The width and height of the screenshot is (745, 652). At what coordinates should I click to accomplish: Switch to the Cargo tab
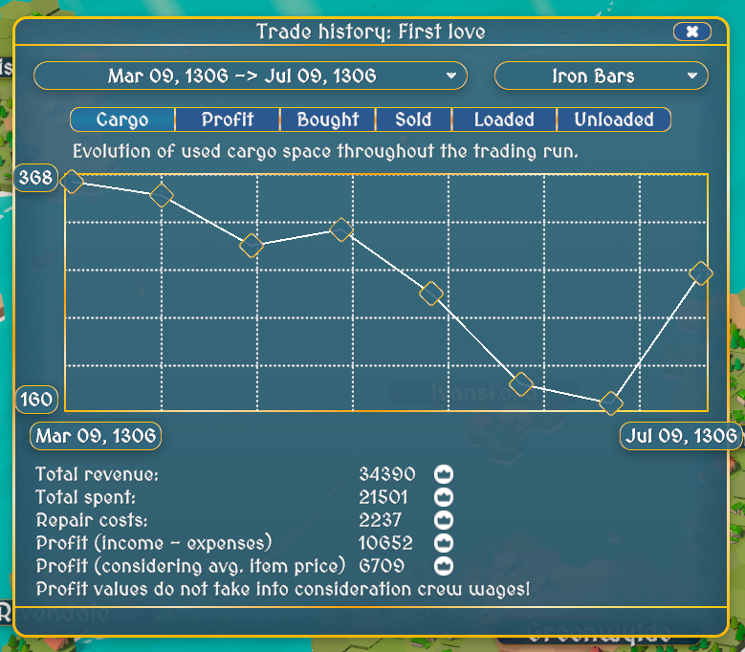point(122,120)
